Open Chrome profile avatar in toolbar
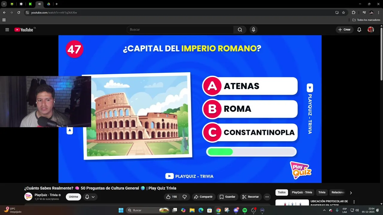The height and width of the screenshot is (215, 383). click(371, 13)
